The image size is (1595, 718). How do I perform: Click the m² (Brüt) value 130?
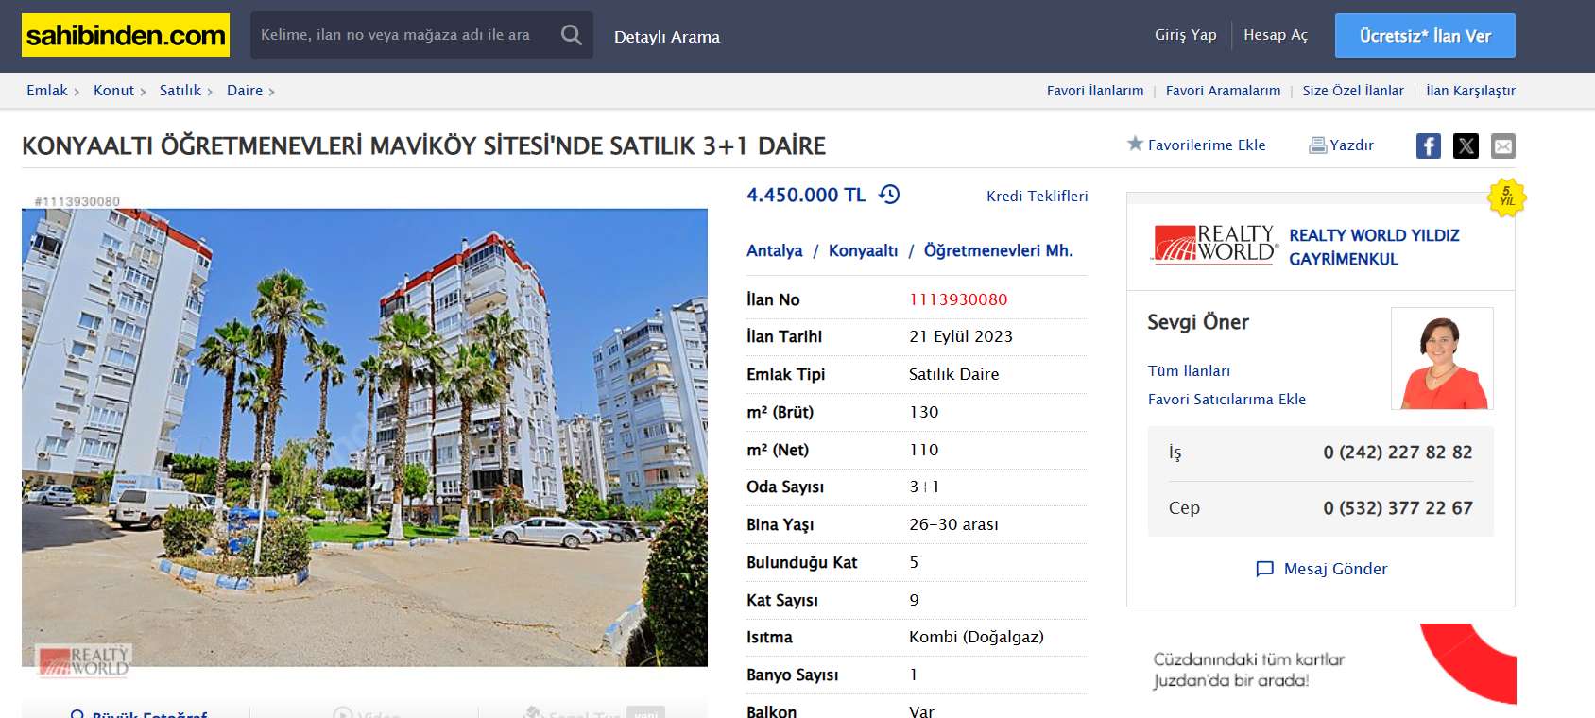click(x=924, y=412)
